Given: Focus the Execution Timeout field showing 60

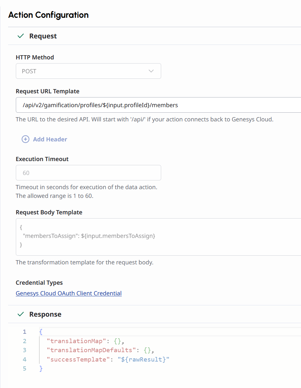Looking at the screenshot, I should point(88,173).
